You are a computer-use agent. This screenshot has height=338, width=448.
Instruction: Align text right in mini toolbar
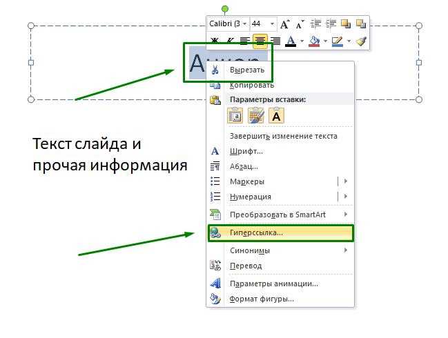275,41
